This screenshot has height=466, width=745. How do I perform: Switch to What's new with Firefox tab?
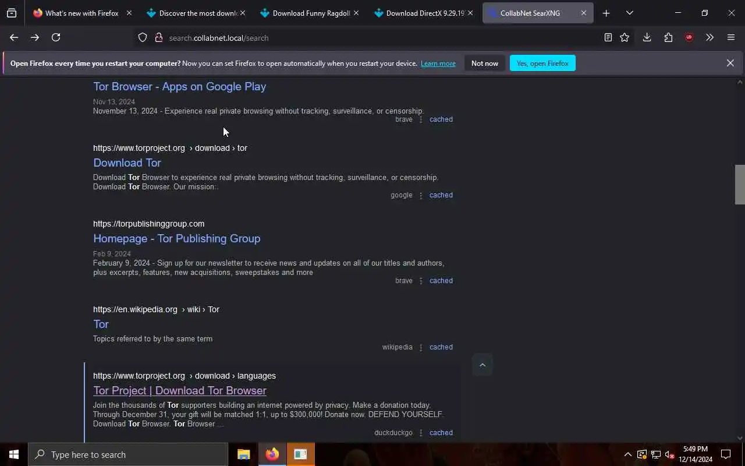[x=81, y=13]
